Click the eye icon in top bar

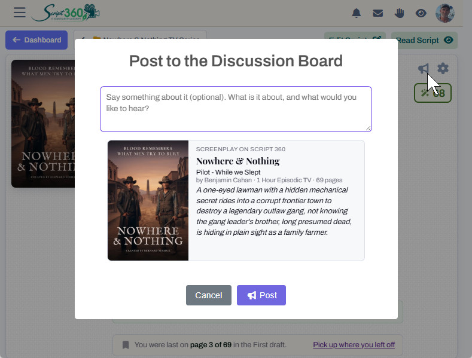(421, 13)
